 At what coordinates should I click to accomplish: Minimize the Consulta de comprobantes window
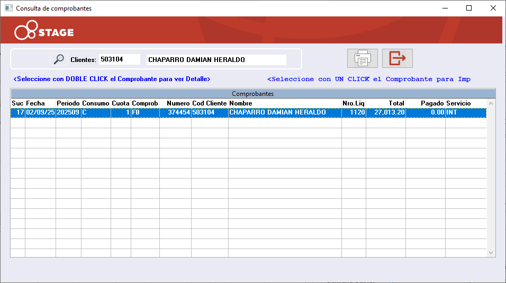coord(444,8)
